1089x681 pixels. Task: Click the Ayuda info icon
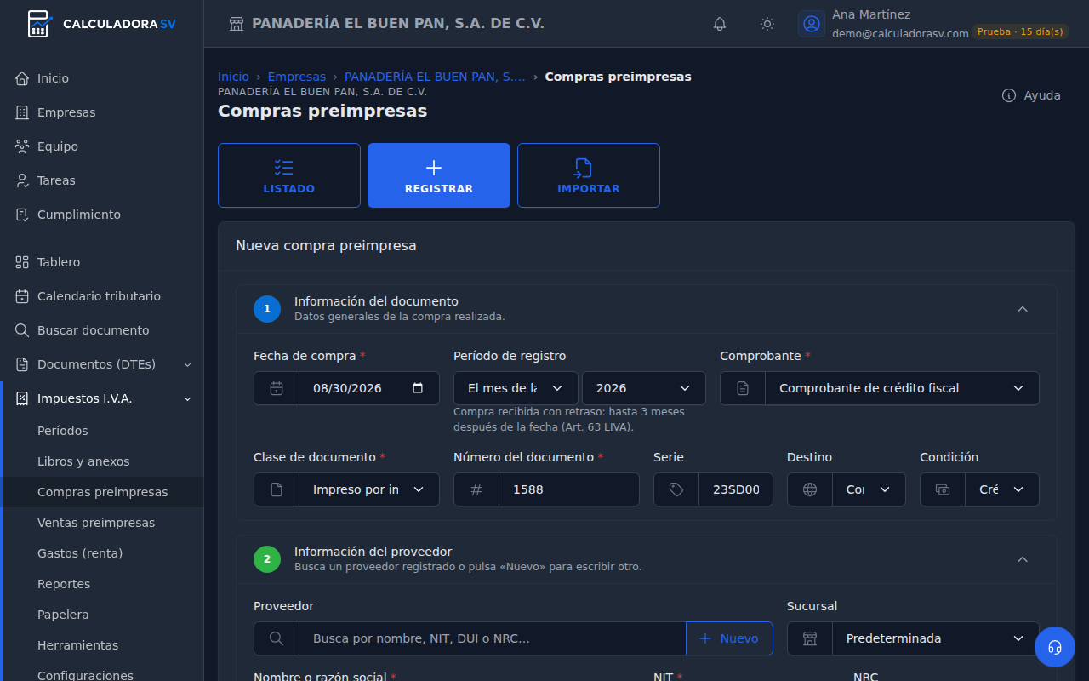1009,95
